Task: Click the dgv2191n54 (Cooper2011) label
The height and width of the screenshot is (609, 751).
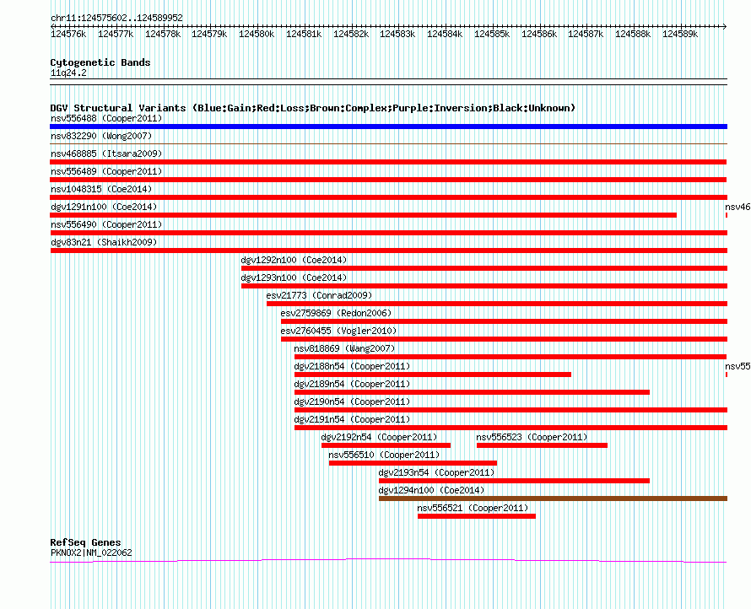Action: pos(352,419)
